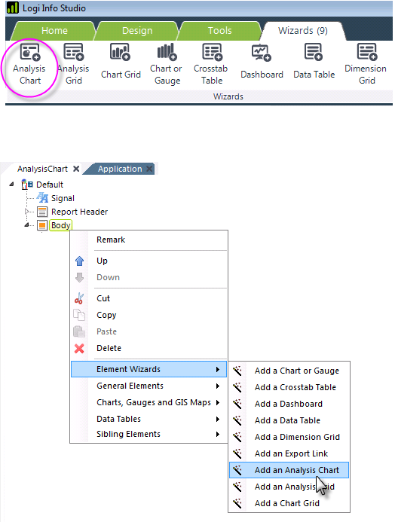Activate the AnalysisChart document tab
395x522 pixels.
[42, 169]
